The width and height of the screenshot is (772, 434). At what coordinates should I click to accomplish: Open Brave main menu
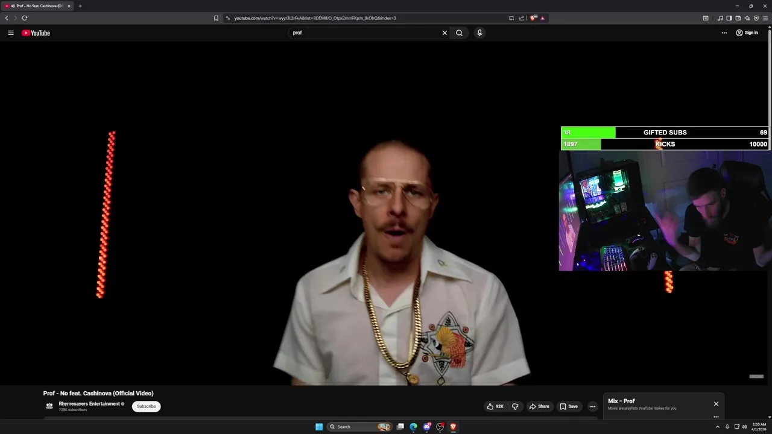(x=765, y=18)
